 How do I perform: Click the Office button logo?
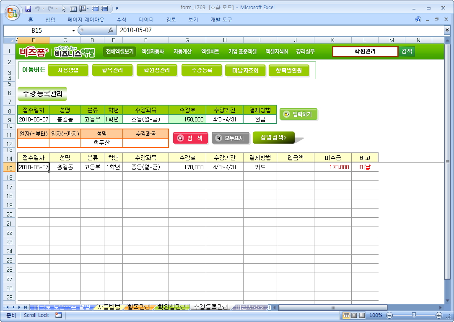pos(12,11)
